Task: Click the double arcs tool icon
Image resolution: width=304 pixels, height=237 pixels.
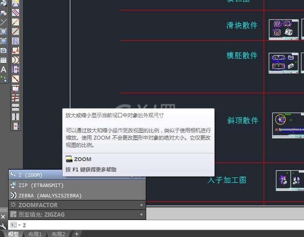Action: point(16,60)
